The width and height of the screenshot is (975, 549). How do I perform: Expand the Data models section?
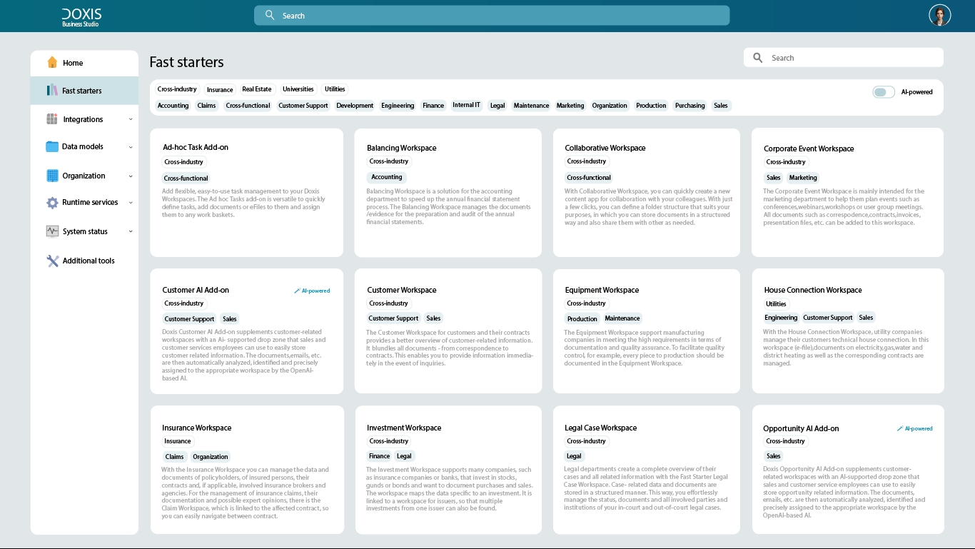(x=130, y=147)
